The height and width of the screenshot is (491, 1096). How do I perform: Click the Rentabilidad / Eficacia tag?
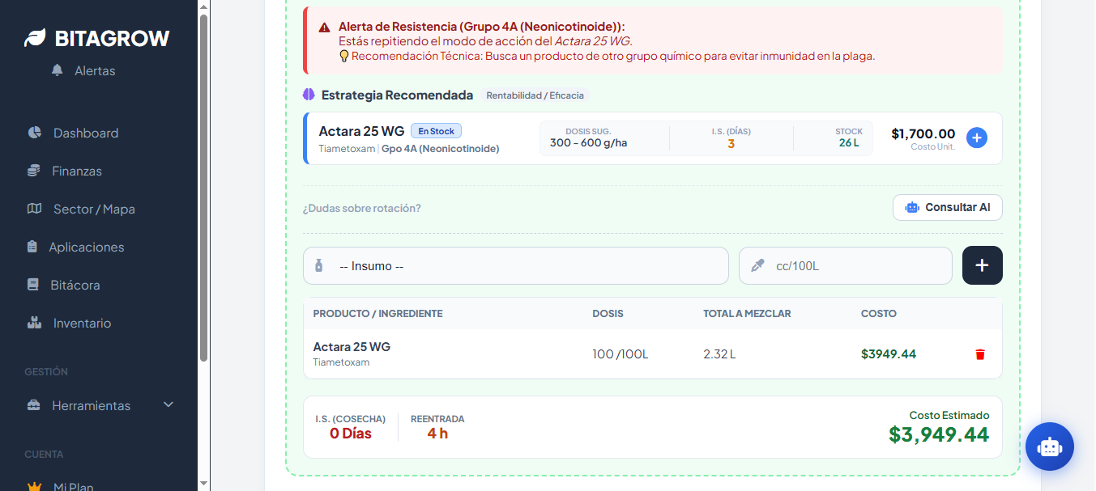pos(535,95)
